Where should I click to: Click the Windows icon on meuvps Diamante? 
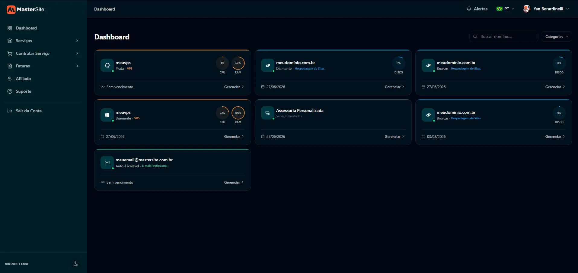107,115
